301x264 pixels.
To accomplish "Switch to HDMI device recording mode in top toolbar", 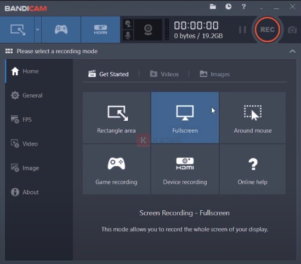I will tap(100, 30).
